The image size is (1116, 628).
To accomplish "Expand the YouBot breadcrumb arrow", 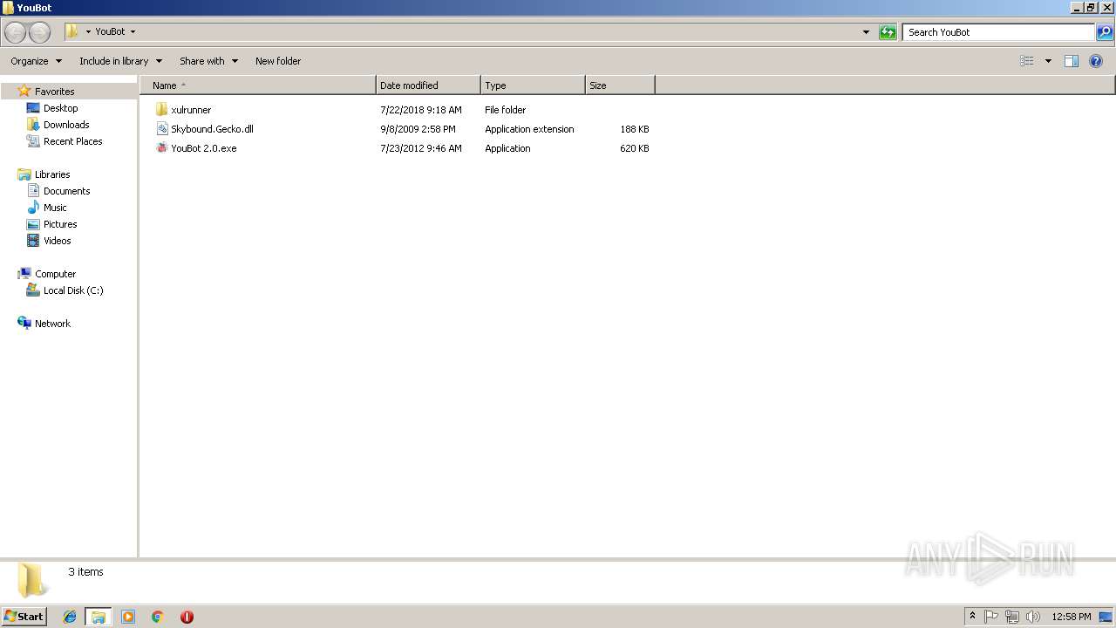I will [x=133, y=32].
